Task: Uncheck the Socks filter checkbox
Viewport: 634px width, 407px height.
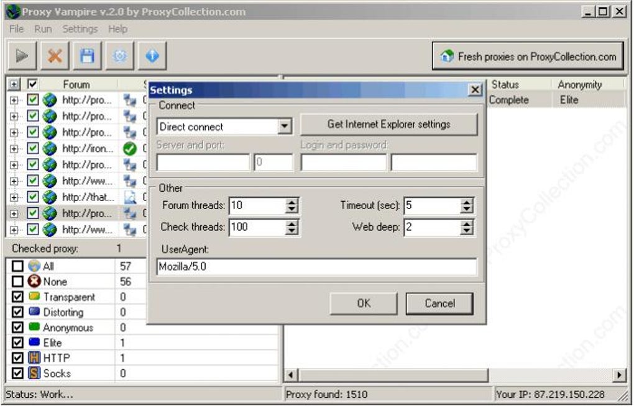Action: click(17, 373)
